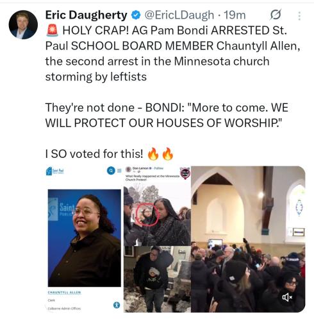Open the Chauntyll Allen portrait image
Image resolution: width=314 pixels, height=321 pixels.
(85, 238)
